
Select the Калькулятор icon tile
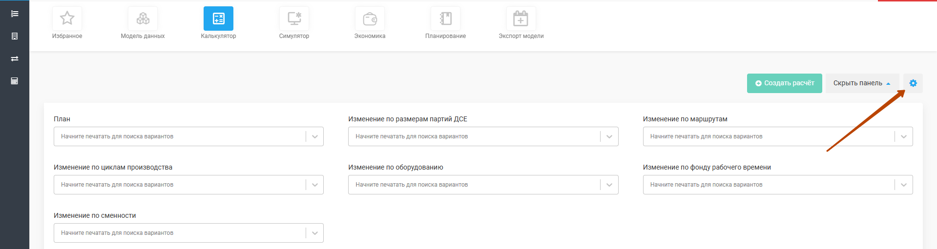click(218, 19)
